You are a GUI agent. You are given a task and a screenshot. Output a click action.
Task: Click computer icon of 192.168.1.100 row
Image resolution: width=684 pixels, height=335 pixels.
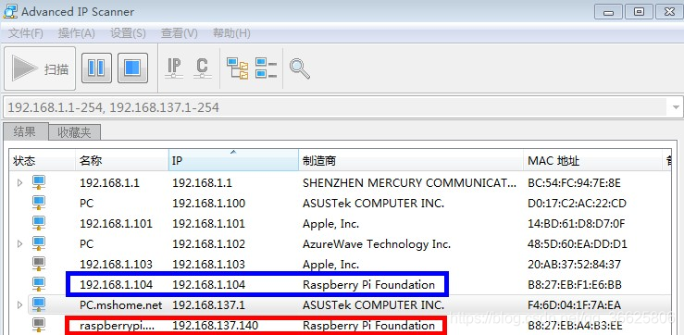pos(39,204)
